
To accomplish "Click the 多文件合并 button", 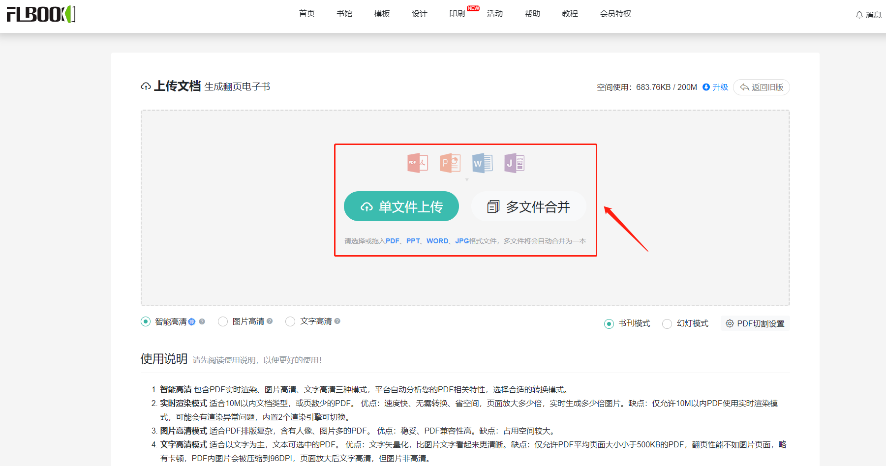I will pos(528,206).
